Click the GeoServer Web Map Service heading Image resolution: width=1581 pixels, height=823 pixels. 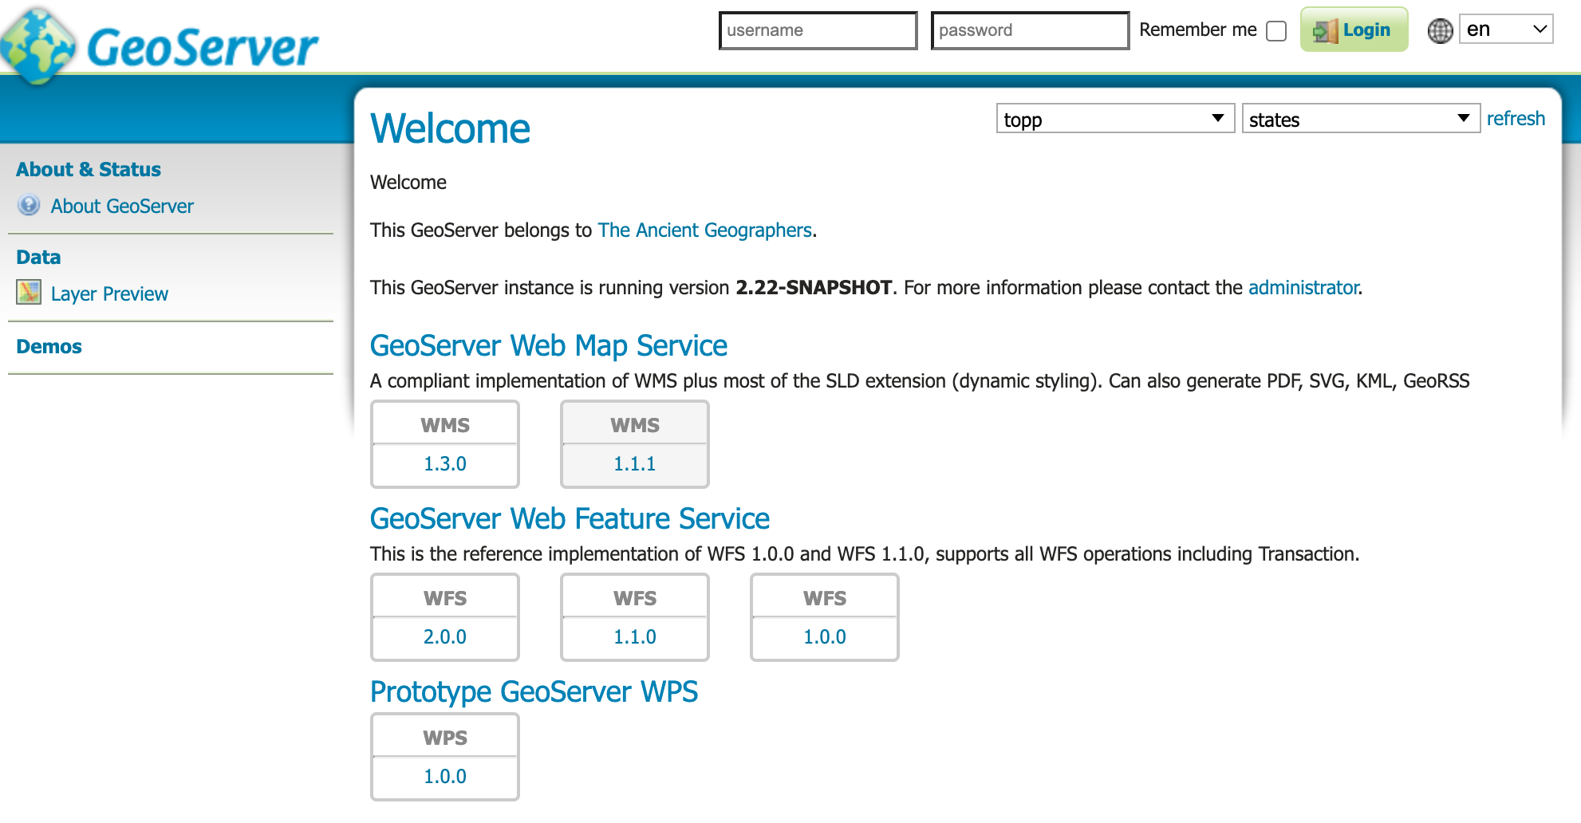[x=549, y=345]
